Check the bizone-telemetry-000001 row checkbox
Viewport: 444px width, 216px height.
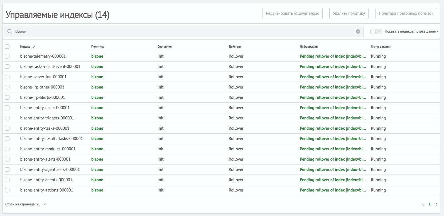pos(7,56)
